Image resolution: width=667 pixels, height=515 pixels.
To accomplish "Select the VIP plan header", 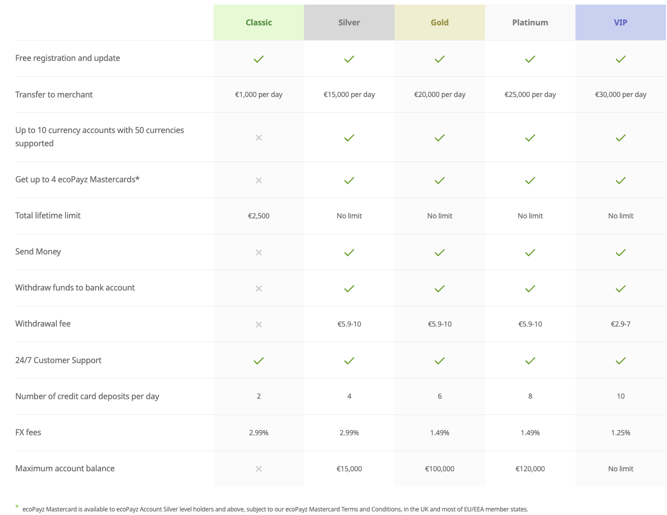I will click(621, 22).
